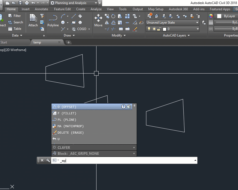The height and width of the screenshot is (190, 238).
Task: Click in the command line input field
Action: click(x=124, y=160)
